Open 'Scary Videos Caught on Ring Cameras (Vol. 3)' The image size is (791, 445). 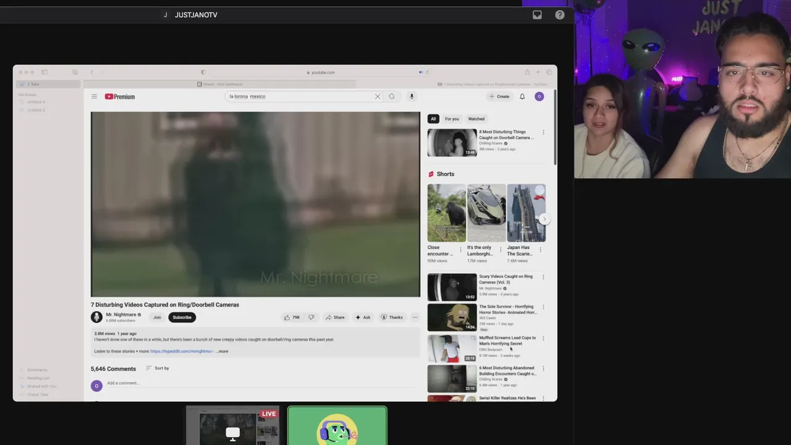tap(452, 287)
